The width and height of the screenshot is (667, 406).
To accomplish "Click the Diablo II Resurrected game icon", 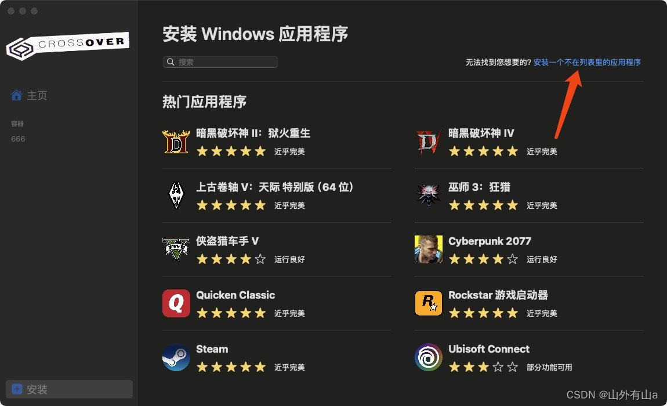I will pos(176,142).
